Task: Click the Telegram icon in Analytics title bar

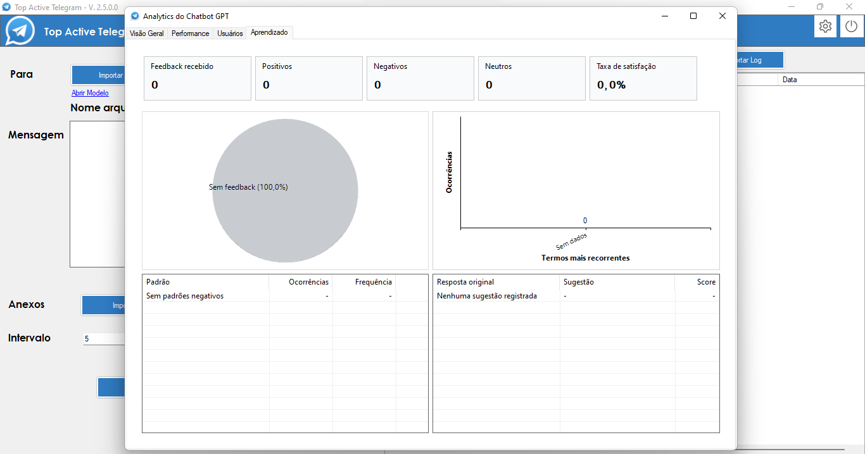Action: [135, 16]
